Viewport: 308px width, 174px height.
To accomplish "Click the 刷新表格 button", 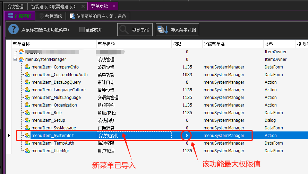I will pos(135,30).
